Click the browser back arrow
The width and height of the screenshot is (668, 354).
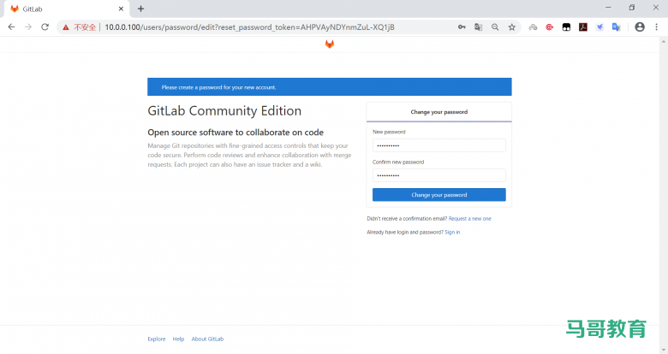pyautogui.click(x=11, y=27)
